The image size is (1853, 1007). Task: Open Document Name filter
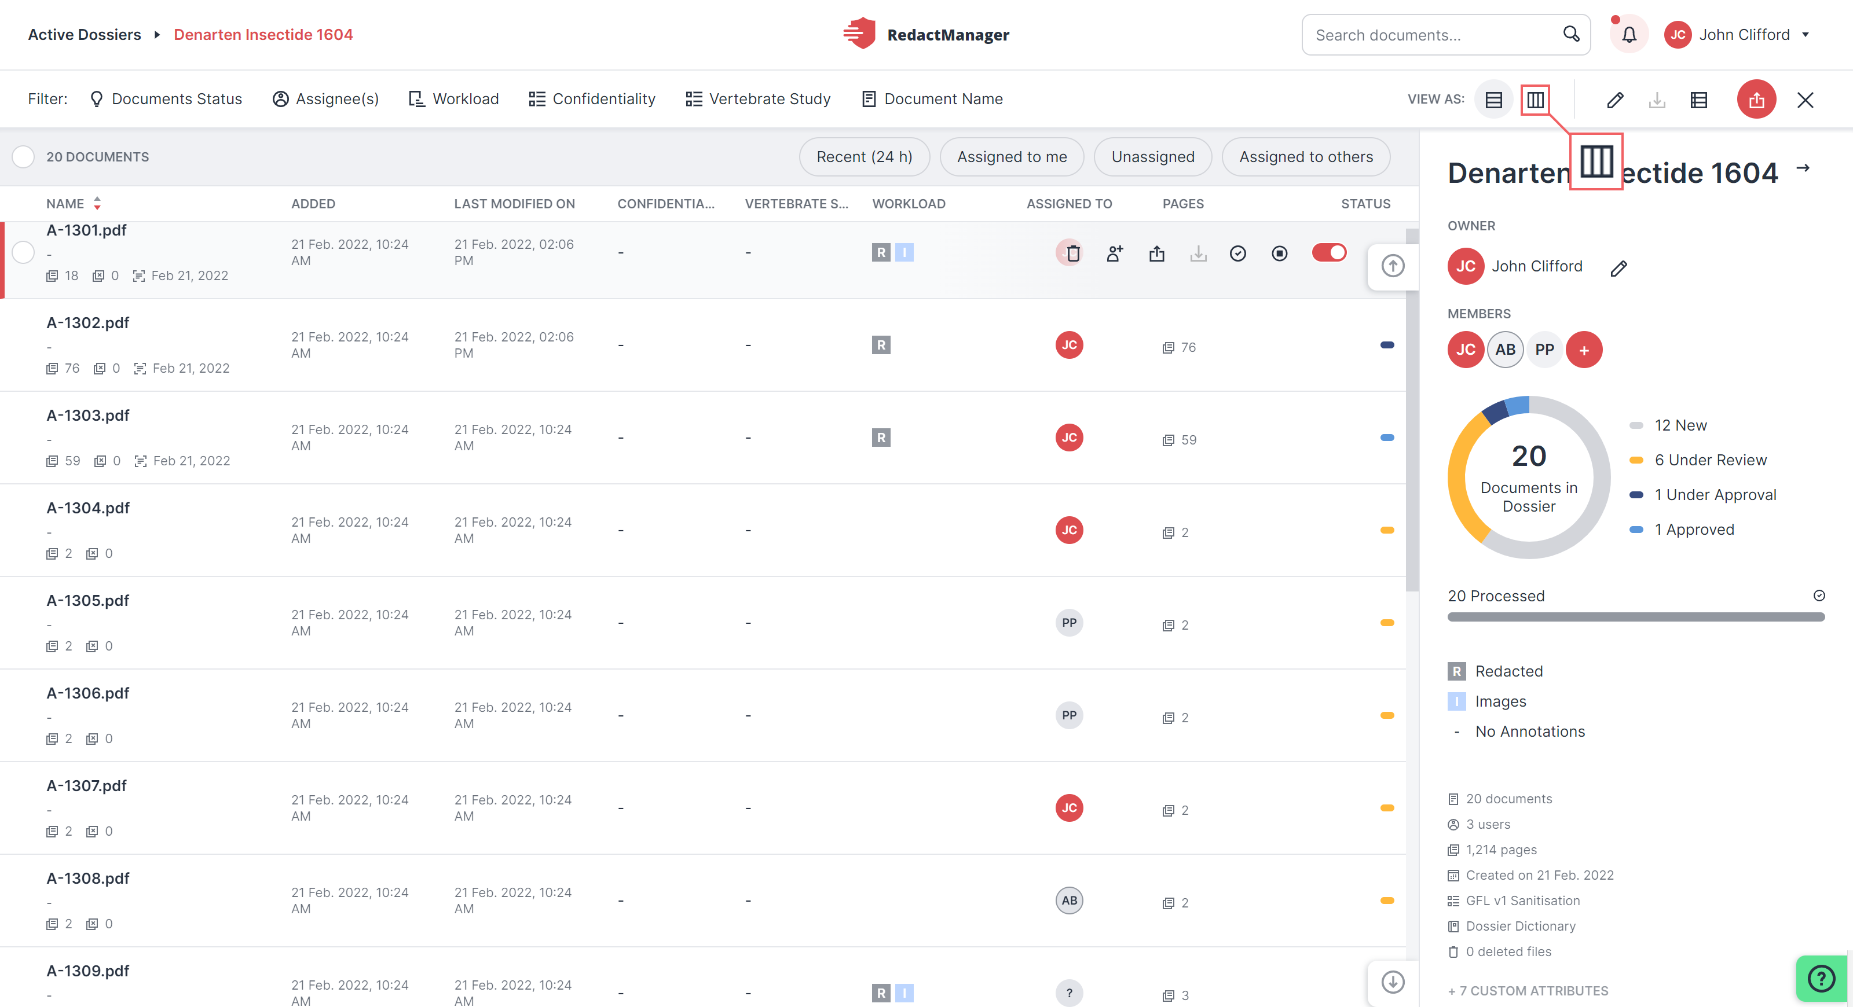(932, 99)
